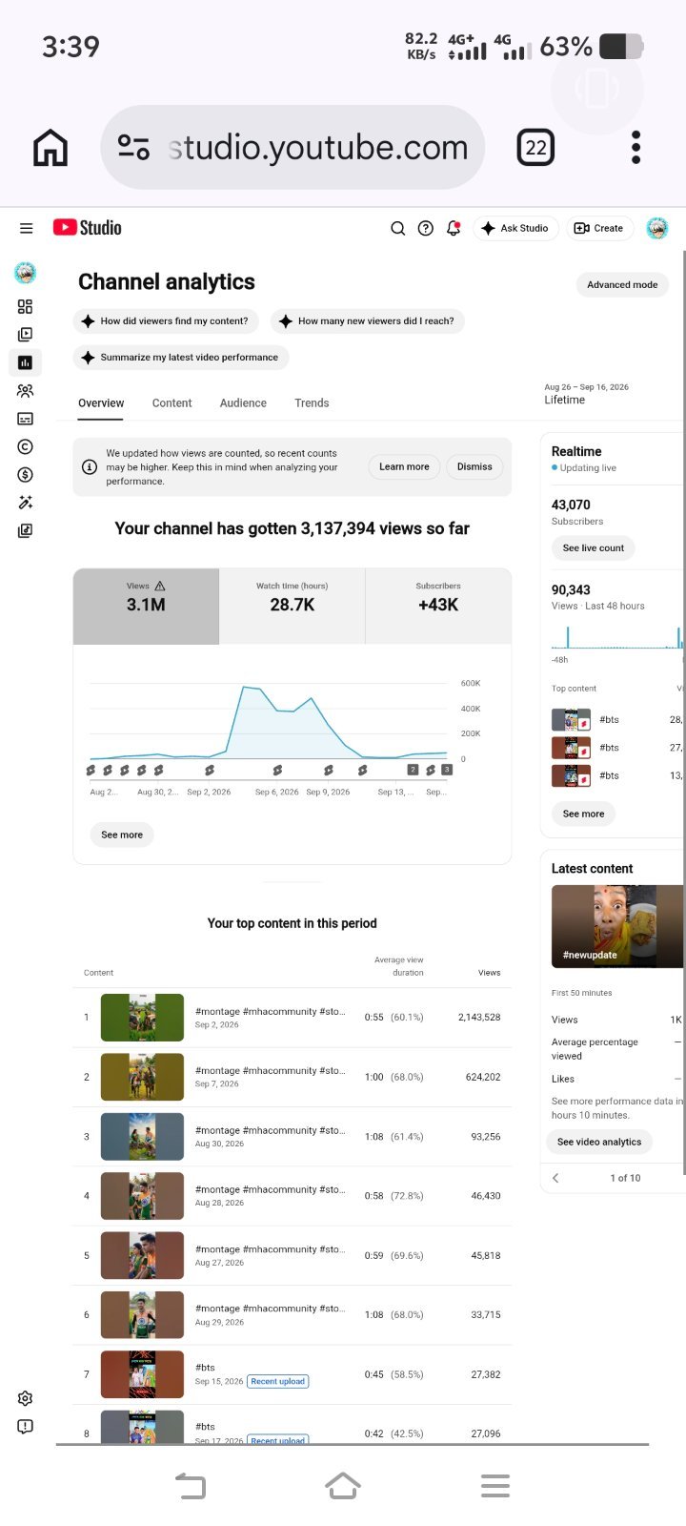Open site settings icon in the address bar
This screenshot has width=686, height=1526.
[x=133, y=147]
